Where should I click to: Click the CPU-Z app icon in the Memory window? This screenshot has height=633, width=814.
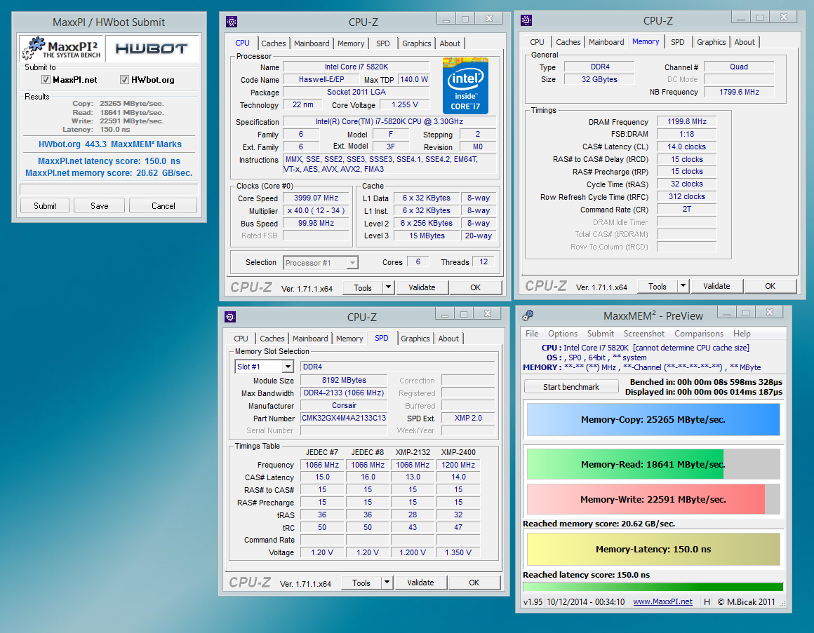(526, 20)
